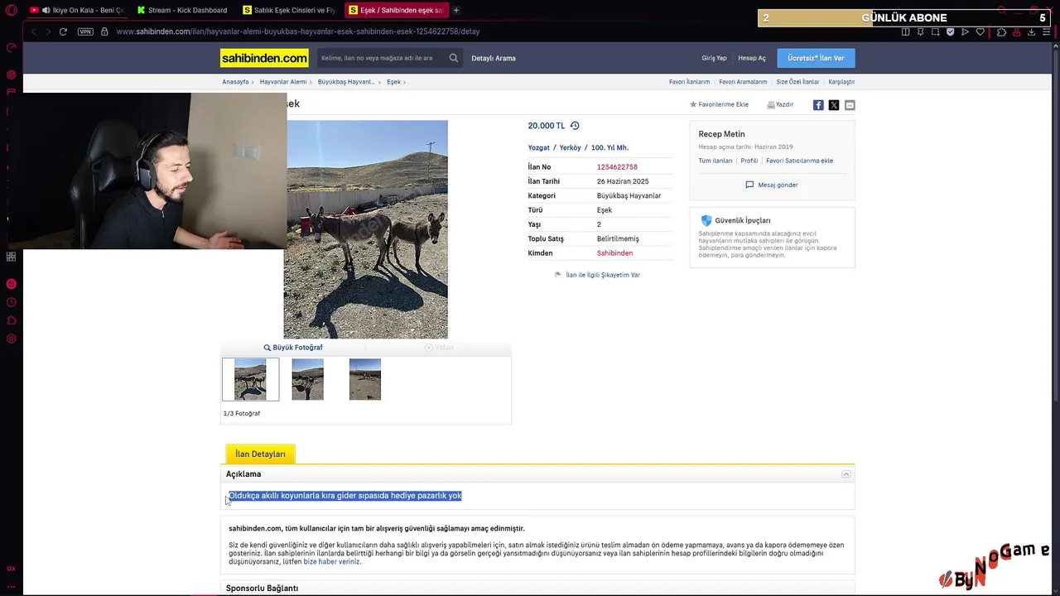1060x596 pixels.
Task: Share the listing by email icon
Action: 850,105
